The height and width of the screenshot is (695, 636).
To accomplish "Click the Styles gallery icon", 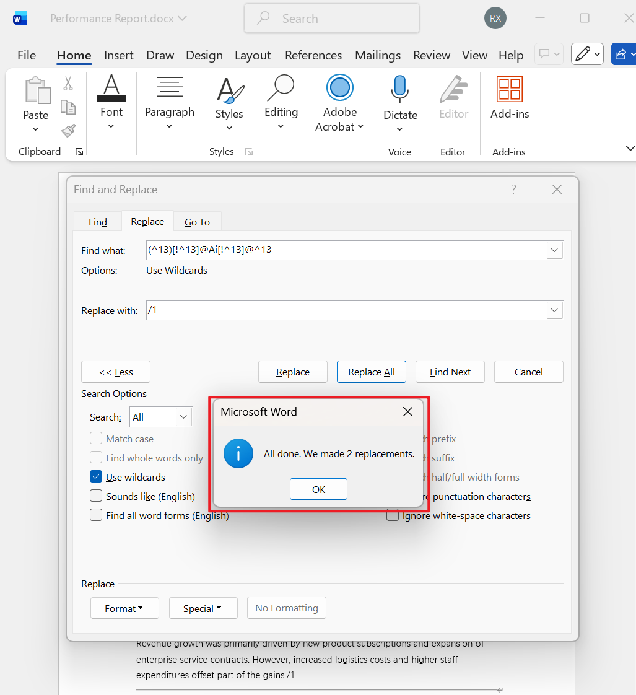I will click(229, 90).
